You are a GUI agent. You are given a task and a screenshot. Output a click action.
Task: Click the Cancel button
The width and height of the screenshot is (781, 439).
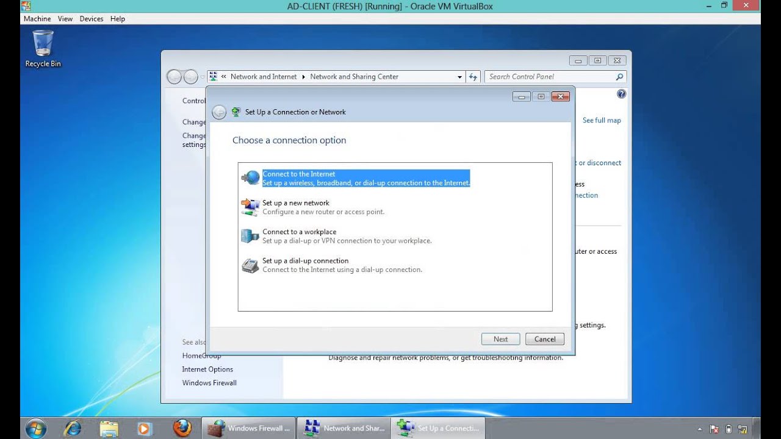[x=545, y=339]
